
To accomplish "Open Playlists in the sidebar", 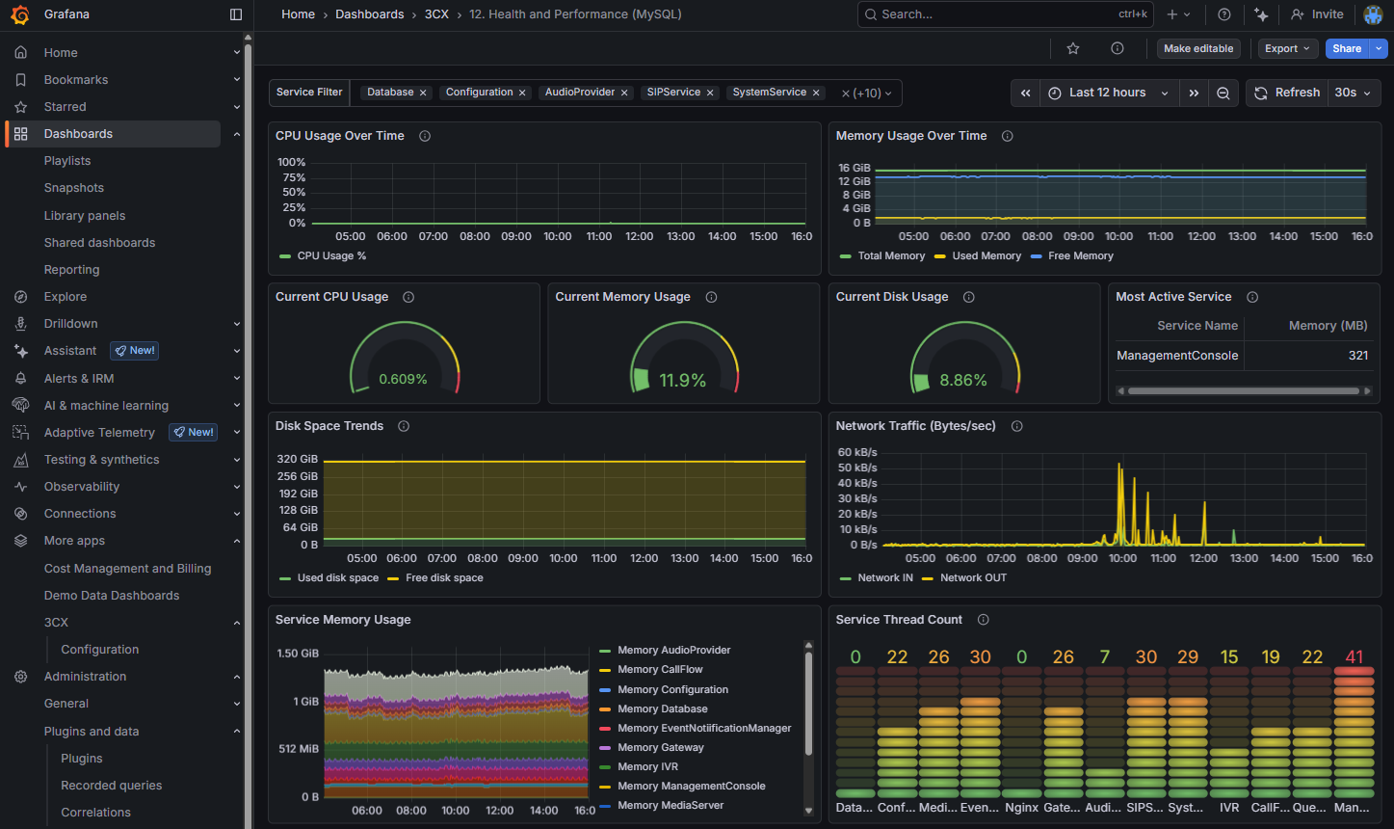I will 67,161.
